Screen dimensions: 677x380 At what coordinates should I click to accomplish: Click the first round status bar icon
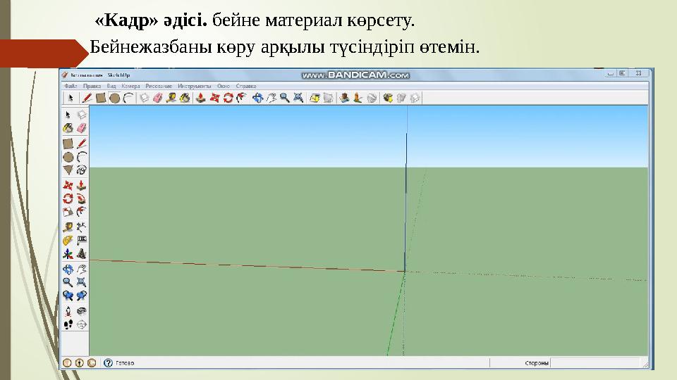[x=67, y=363]
